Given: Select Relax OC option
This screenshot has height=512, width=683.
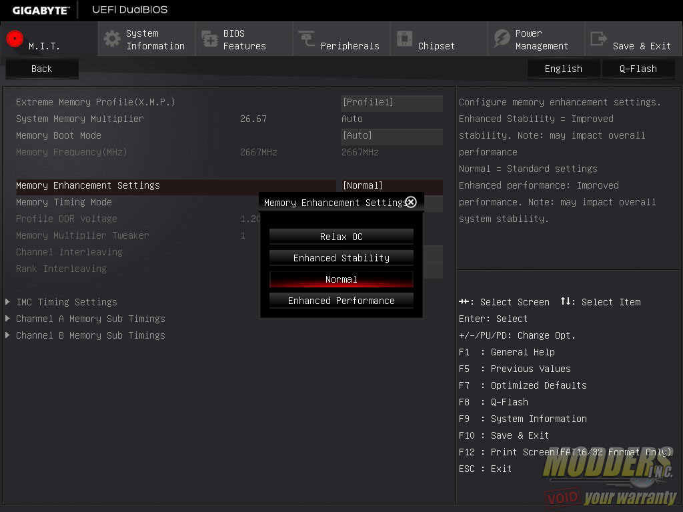Looking at the screenshot, I should click(341, 237).
